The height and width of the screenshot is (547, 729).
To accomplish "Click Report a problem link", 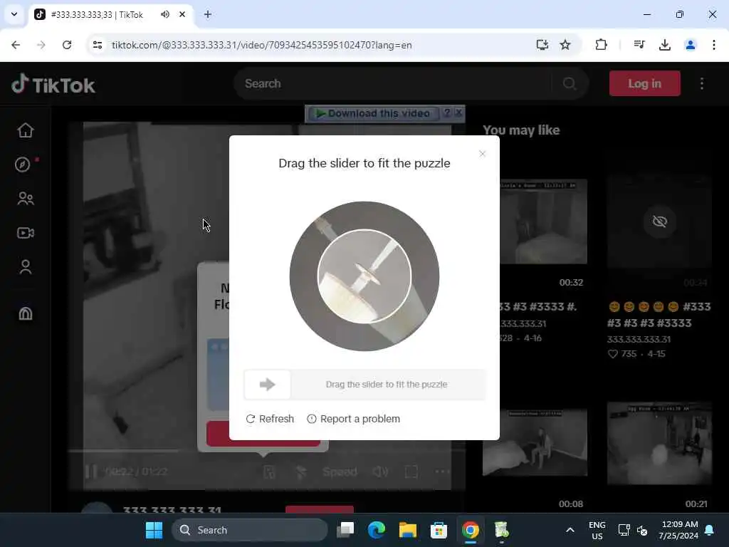I will pyautogui.click(x=353, y=419).
